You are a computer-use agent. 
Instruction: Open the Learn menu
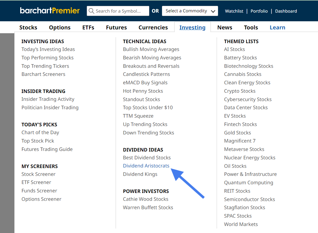(x=277, y=27)
